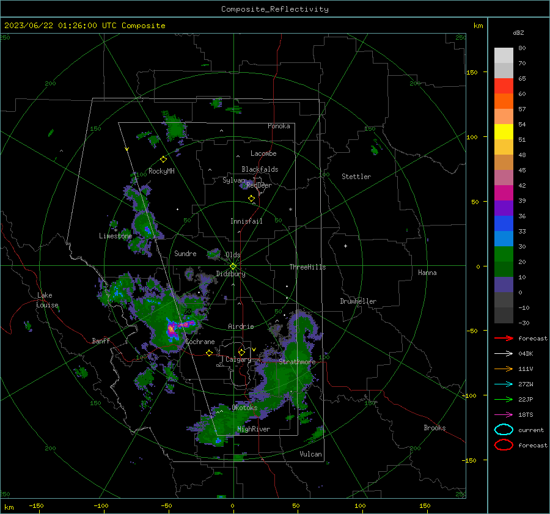Click the Okotoks city label

(244, 408)
